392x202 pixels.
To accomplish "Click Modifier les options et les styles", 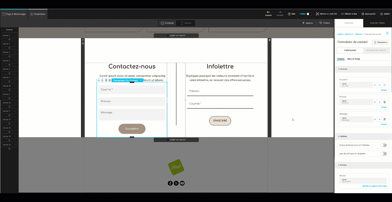I will tap(374, 186).
